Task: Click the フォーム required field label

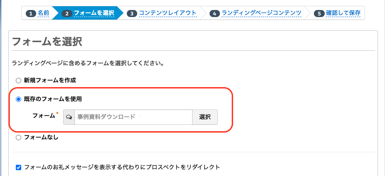Action: 44,116
